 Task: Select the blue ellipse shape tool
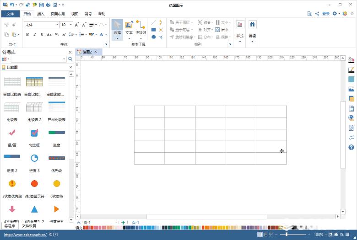(153, 37)
